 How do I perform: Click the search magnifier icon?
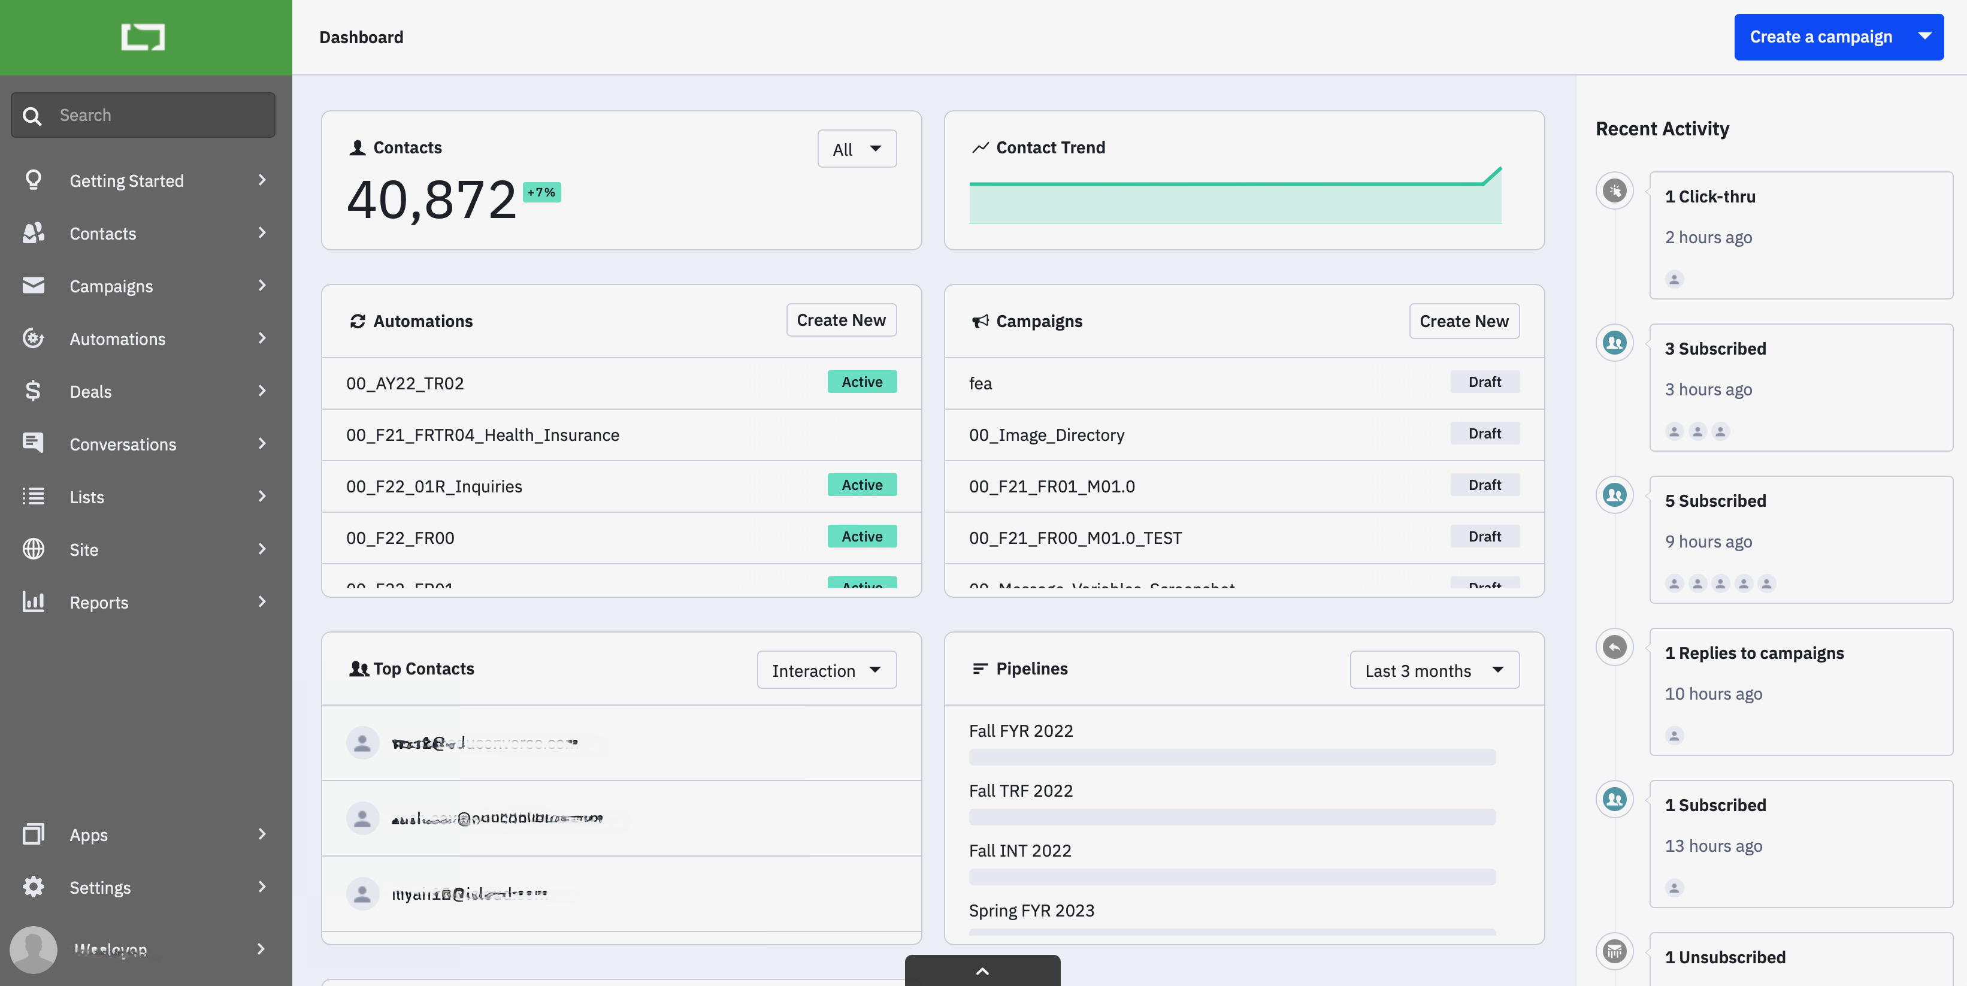[32, 116]
